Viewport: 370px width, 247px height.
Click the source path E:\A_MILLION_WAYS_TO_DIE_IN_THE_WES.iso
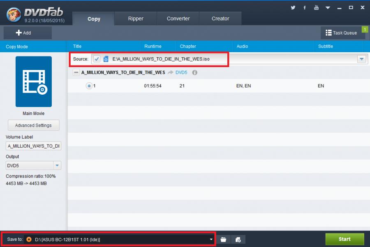click(161, 59)
